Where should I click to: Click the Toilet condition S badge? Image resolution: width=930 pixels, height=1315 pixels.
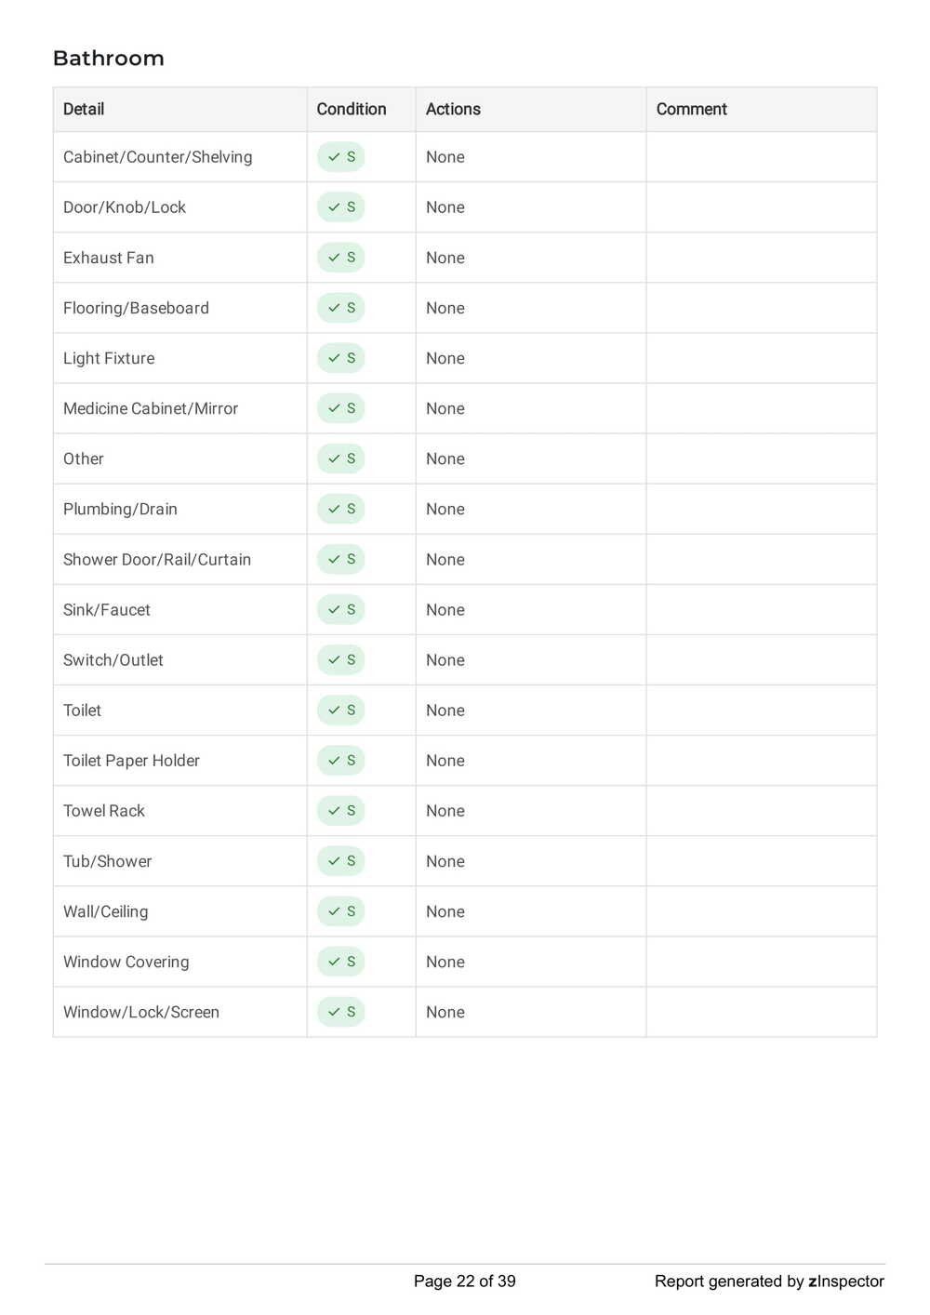click(340, 710)
